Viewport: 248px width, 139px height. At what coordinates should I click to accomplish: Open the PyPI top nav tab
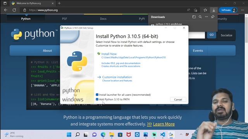[142, 19]
